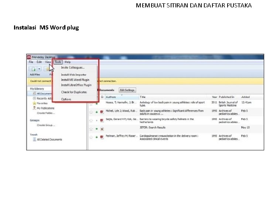Open the View menu
Screen dimensions: 266x199
[48, 62]
